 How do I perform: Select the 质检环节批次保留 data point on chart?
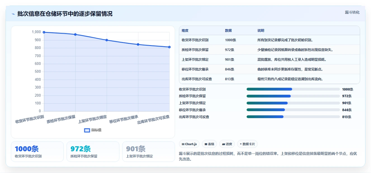pos(75,35)
